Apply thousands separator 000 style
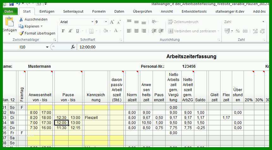The width and height of the screenshot is (272, 150). point(245,31)
